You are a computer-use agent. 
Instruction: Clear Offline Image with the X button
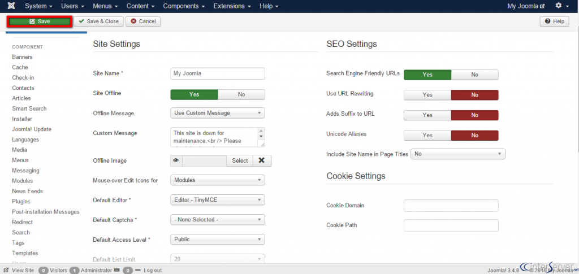click(262, 160)
